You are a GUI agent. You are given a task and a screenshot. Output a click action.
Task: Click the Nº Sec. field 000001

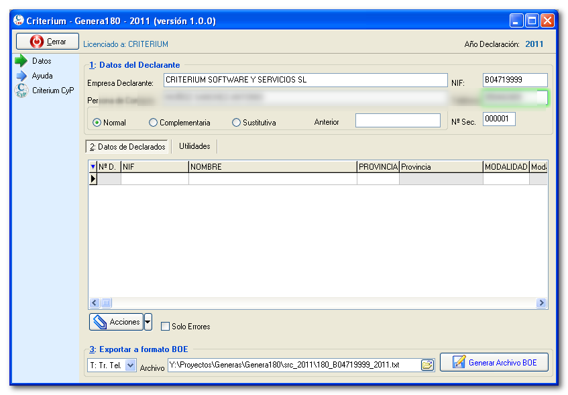tap(499, 119)
